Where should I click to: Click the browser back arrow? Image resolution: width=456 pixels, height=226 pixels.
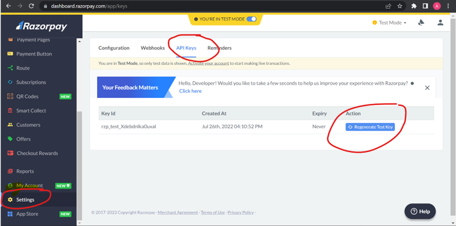coord(9,6)
